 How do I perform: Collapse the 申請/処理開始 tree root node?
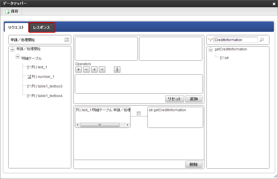12,49
